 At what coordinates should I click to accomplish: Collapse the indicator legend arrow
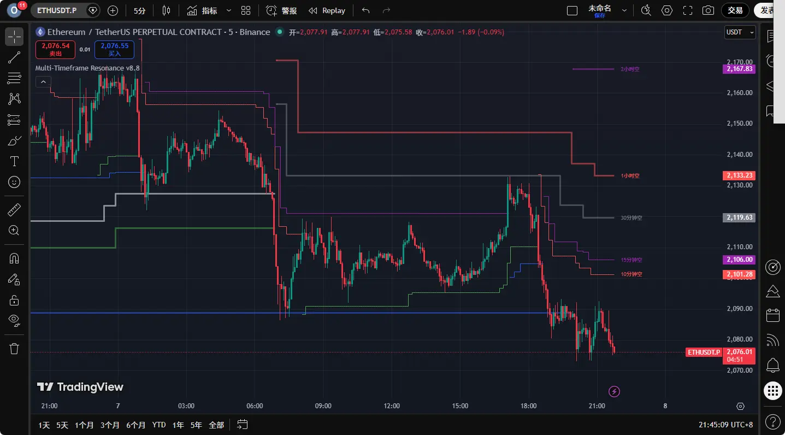point(43,82)
